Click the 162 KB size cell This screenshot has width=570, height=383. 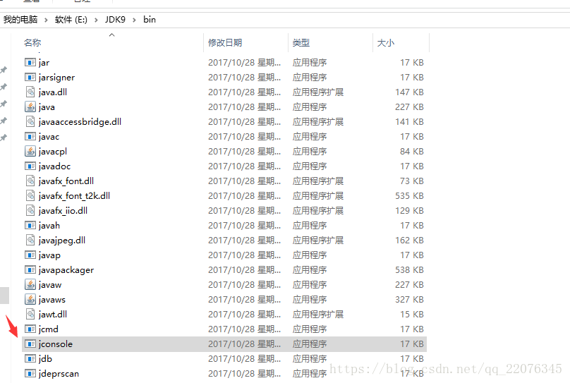click(x=409, y=241)
